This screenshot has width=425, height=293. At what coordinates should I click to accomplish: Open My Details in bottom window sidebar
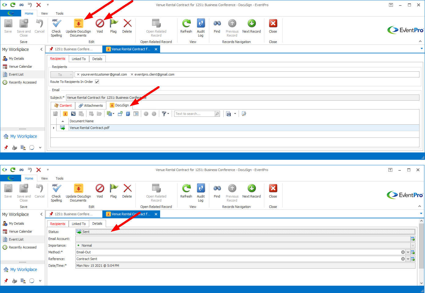point(16,223)
